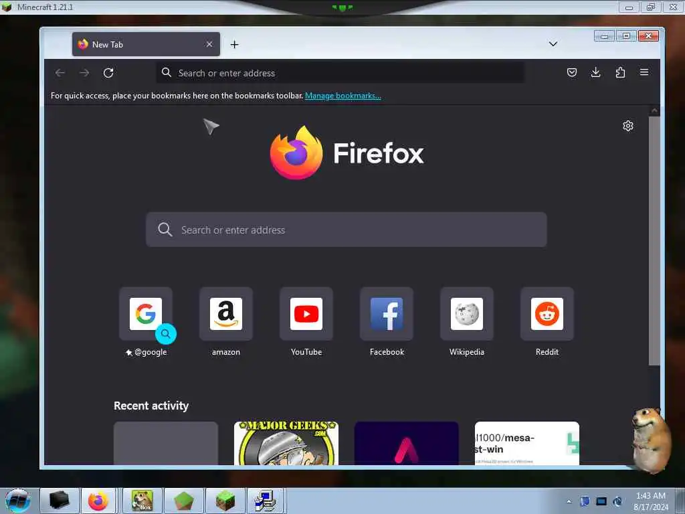Open the brown-top cube taskbar icon
Screen dimensions: 685x514
tap(183, 501)
